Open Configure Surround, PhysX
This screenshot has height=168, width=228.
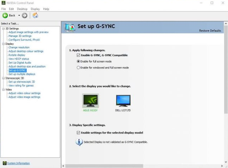tap(24, 40)
